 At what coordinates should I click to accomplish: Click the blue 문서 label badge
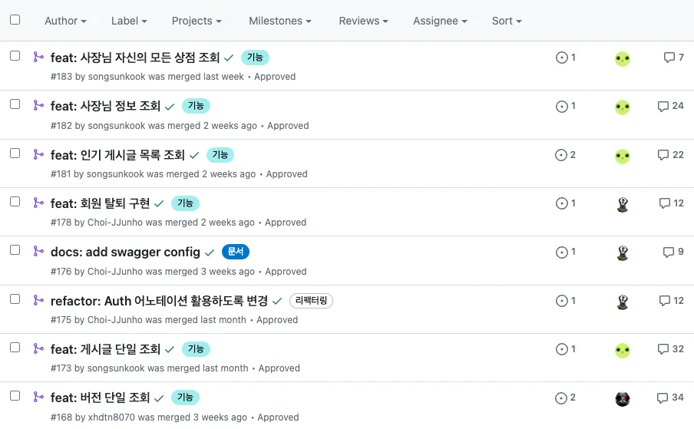point(236,252)
